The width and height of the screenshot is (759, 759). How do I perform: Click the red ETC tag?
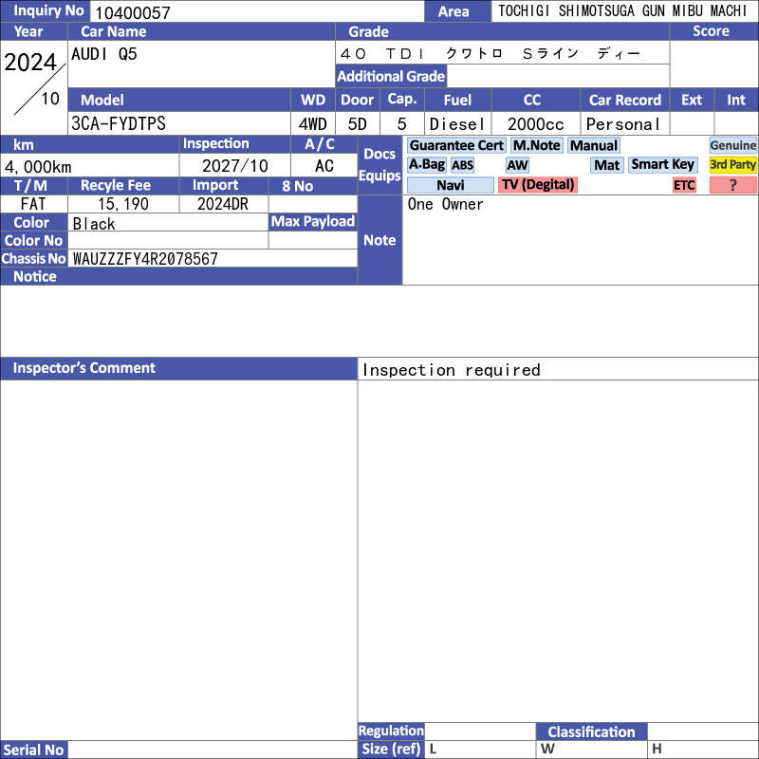pyautogui.click(x=684, y=185)
